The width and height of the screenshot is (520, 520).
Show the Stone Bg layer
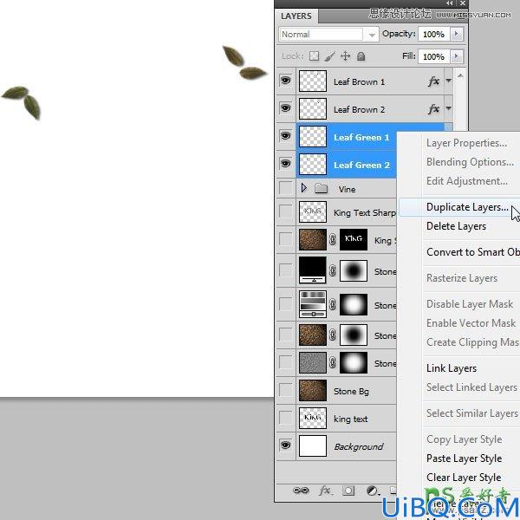click(x=285, y=390)
